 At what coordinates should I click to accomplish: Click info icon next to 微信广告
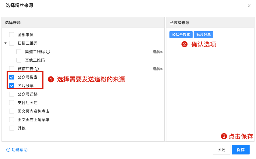point(37,69)
